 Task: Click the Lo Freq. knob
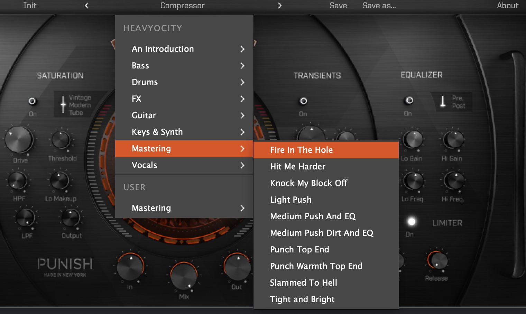click(x=414, y=181)
